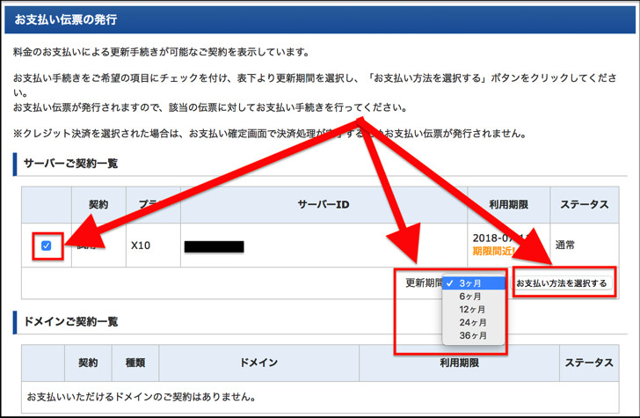640x418 pixels.
Task: Click server table ステータス column header
Action: click(585, 205)
